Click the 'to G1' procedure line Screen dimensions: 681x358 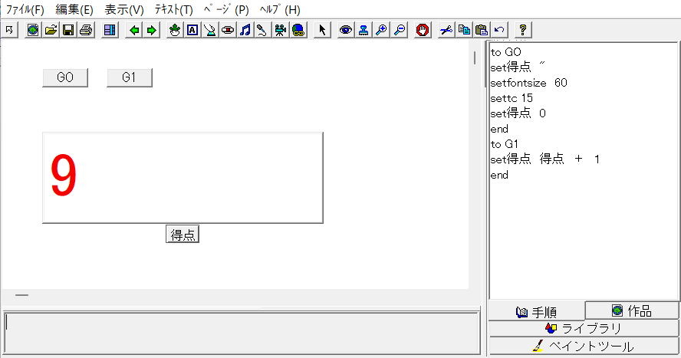tap(505, 144)
